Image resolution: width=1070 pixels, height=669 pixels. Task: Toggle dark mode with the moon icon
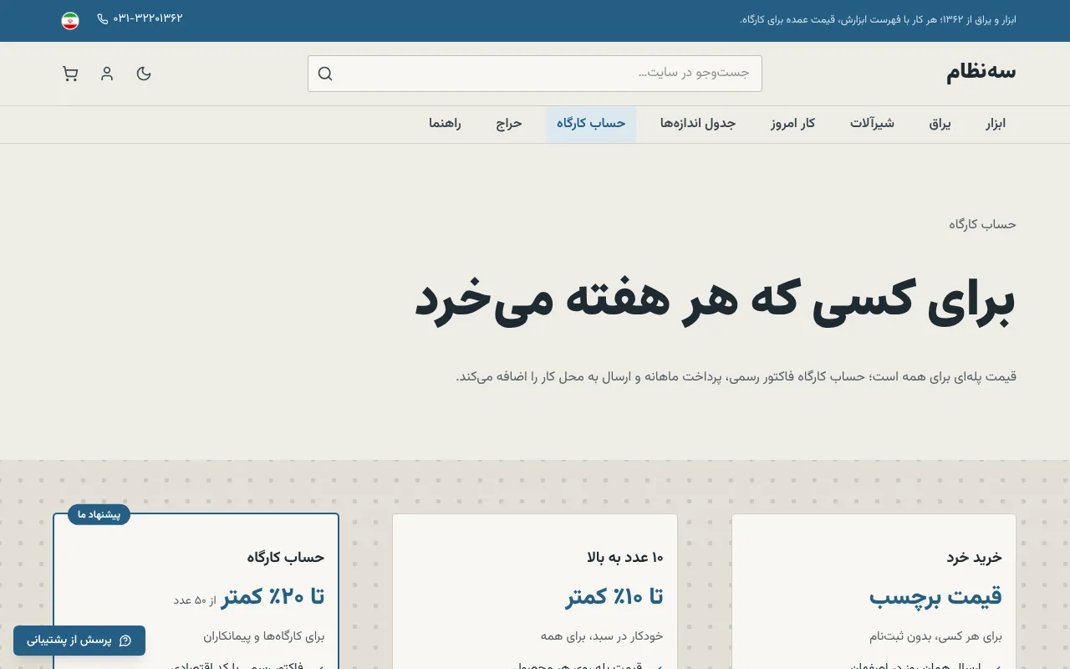click(144, 74)
